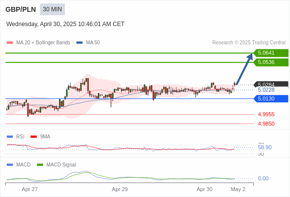The image size is (290, 197).
Task: Toggle the MA 50 legend swatch
Action: (x=80, y=43)
